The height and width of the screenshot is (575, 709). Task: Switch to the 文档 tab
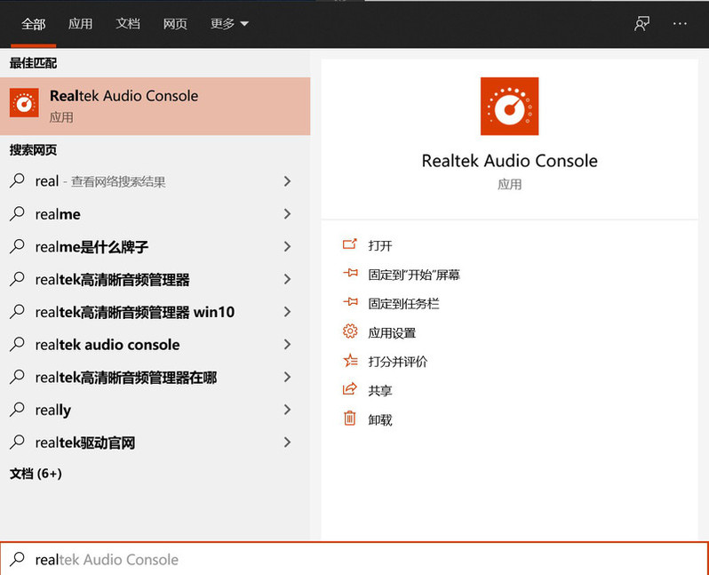pos(128,24)
